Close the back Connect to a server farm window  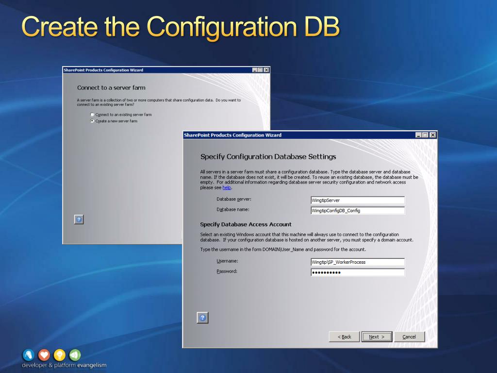coord(266,70)
